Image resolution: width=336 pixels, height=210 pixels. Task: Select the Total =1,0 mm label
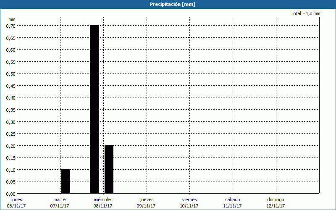point(305,14)
